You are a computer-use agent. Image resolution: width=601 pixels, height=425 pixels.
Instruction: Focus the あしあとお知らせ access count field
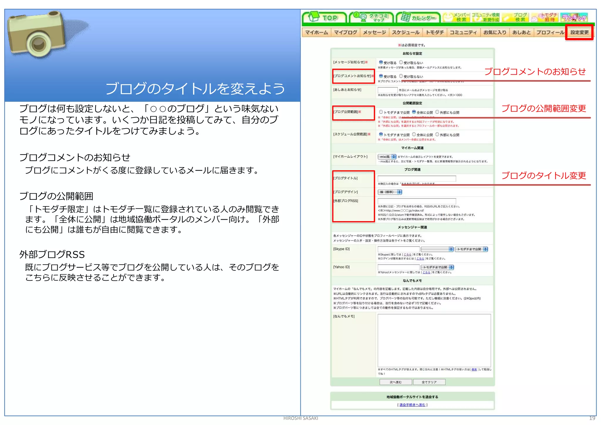[387, 90]
